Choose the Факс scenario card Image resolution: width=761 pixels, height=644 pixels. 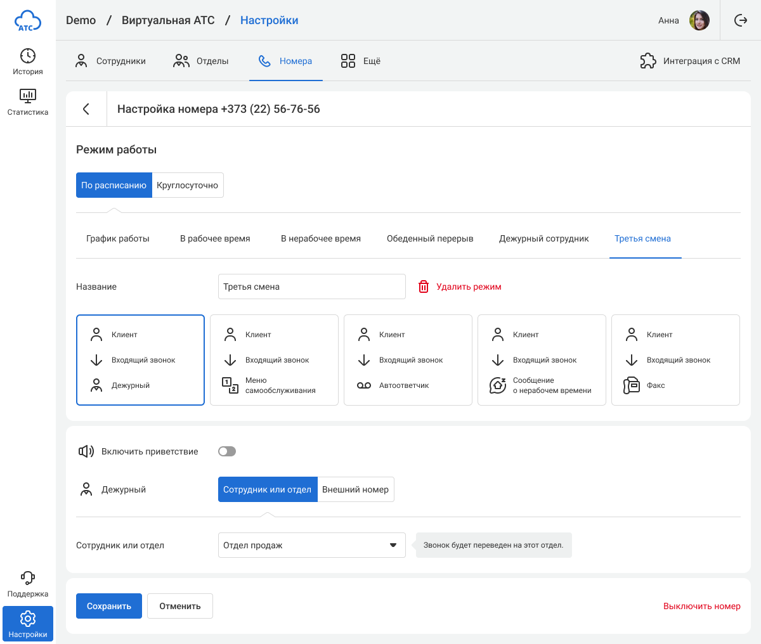(x=675, y=360)
